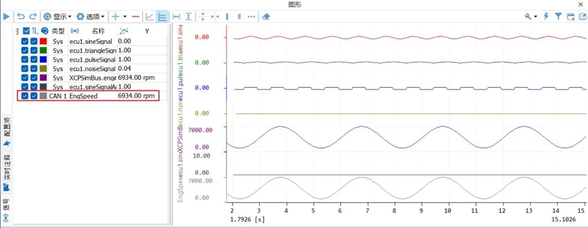Click the 类型 column header

58,31
